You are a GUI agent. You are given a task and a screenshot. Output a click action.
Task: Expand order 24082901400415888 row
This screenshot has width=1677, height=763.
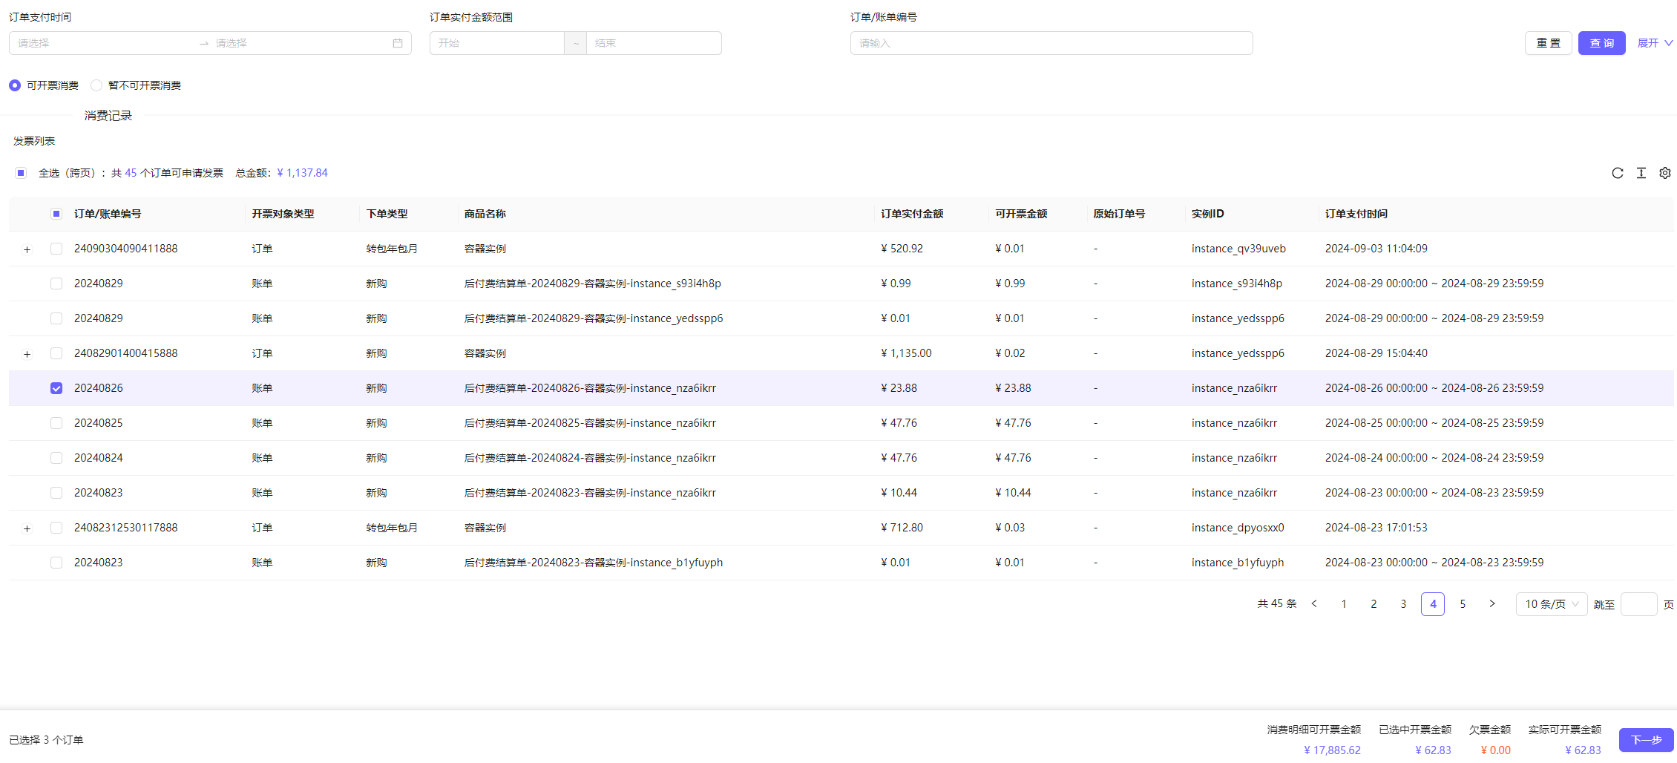27,354
